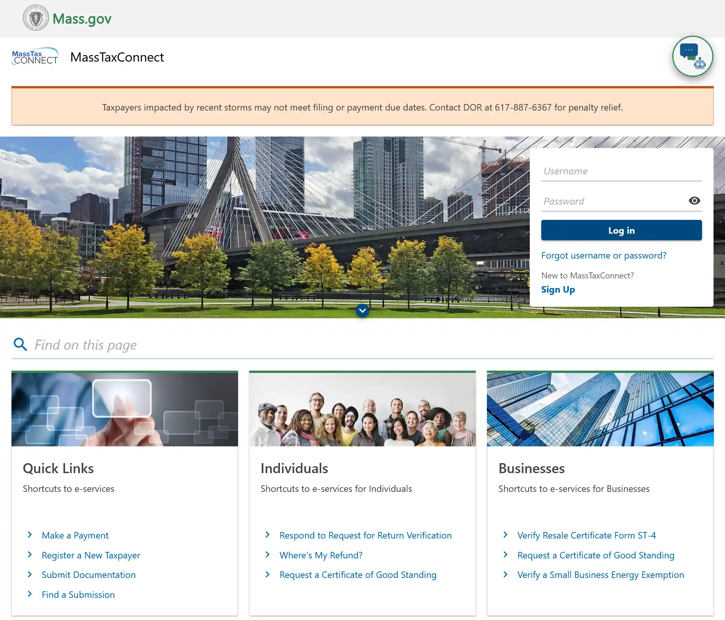This screenshot has width=725, height=620.
Task: Open Respond to Request for Return Verification
Action: tap(365, 535)
